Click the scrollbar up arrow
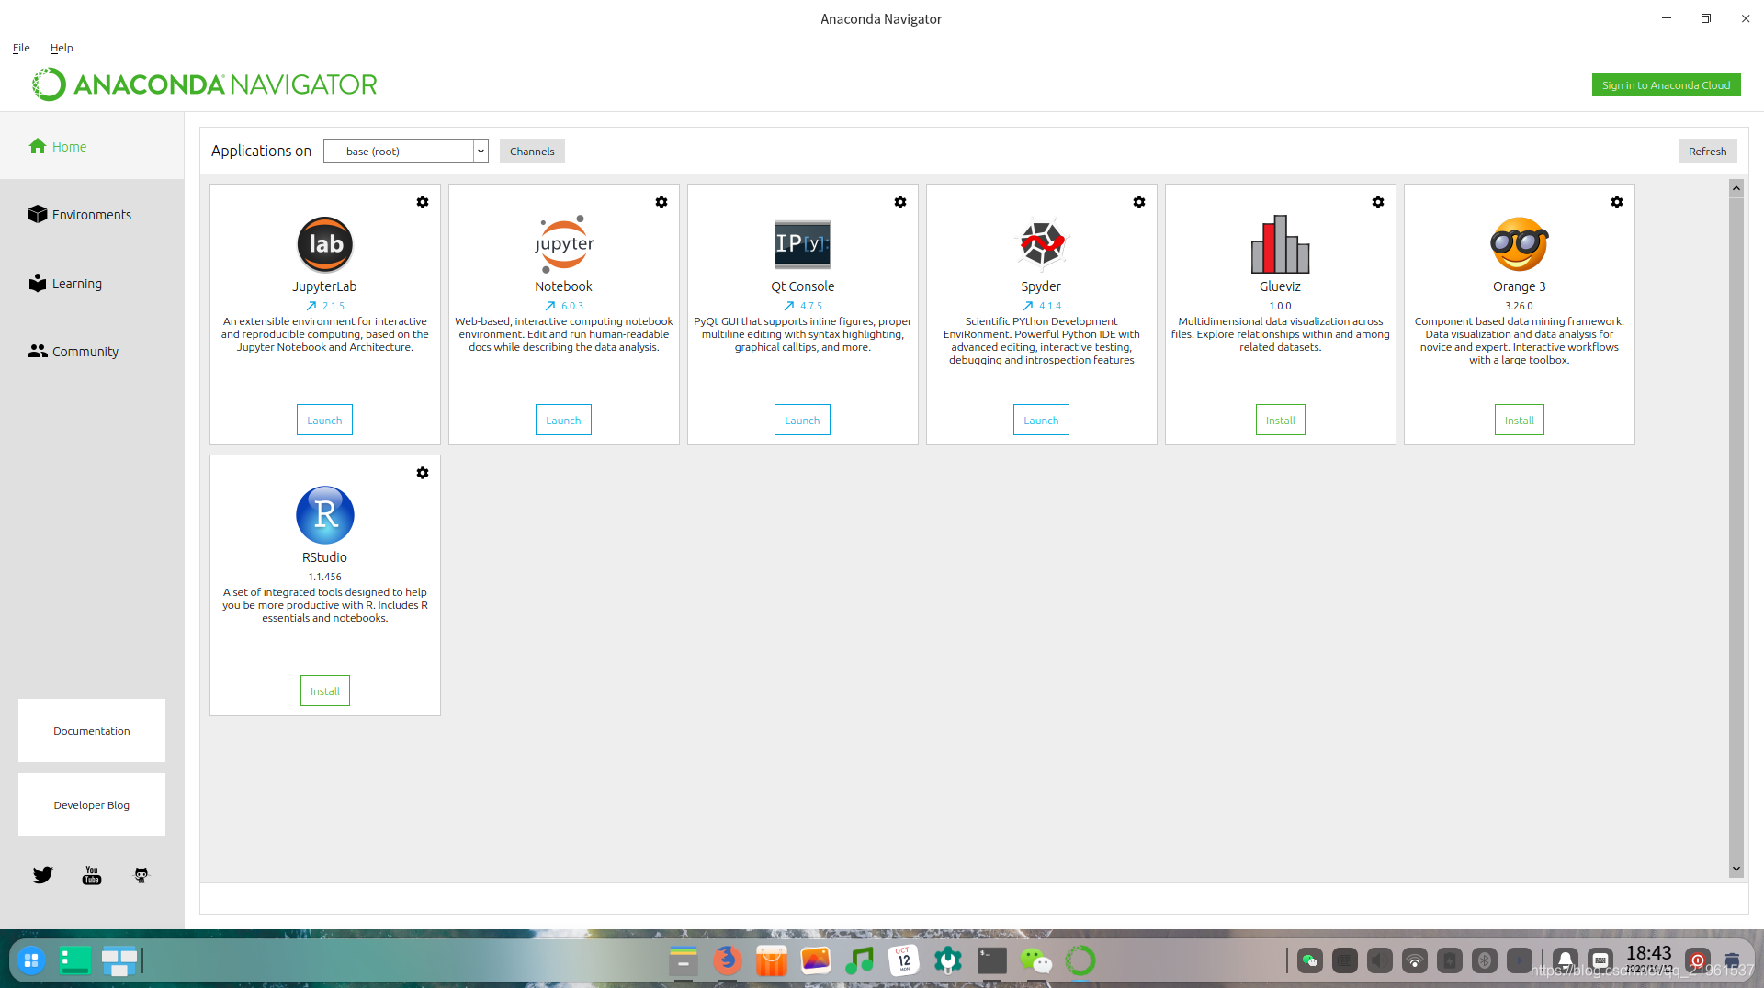This screenshot has height=988, width=1764. point(1736,188)
